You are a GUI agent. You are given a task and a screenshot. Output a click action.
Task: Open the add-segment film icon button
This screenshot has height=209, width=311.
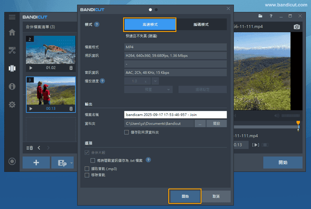point(62,163)
